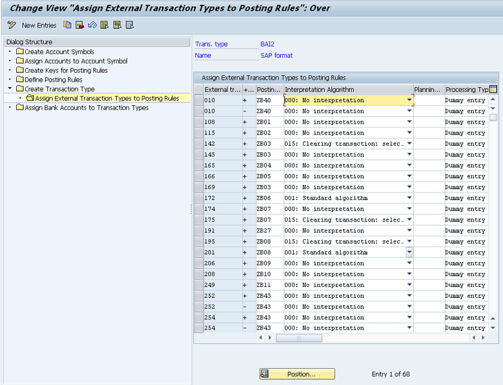The width and height of the screenshot is (503, 385).
Task: Click the Postin... column header
Action: 269,90
